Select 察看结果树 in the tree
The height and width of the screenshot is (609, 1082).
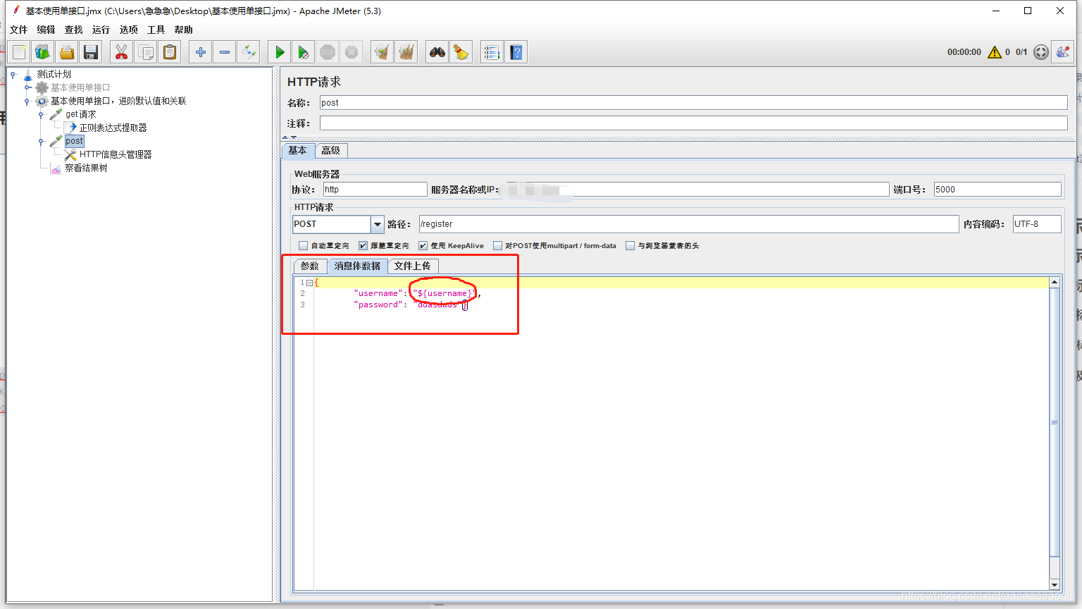tap(86, 168)
